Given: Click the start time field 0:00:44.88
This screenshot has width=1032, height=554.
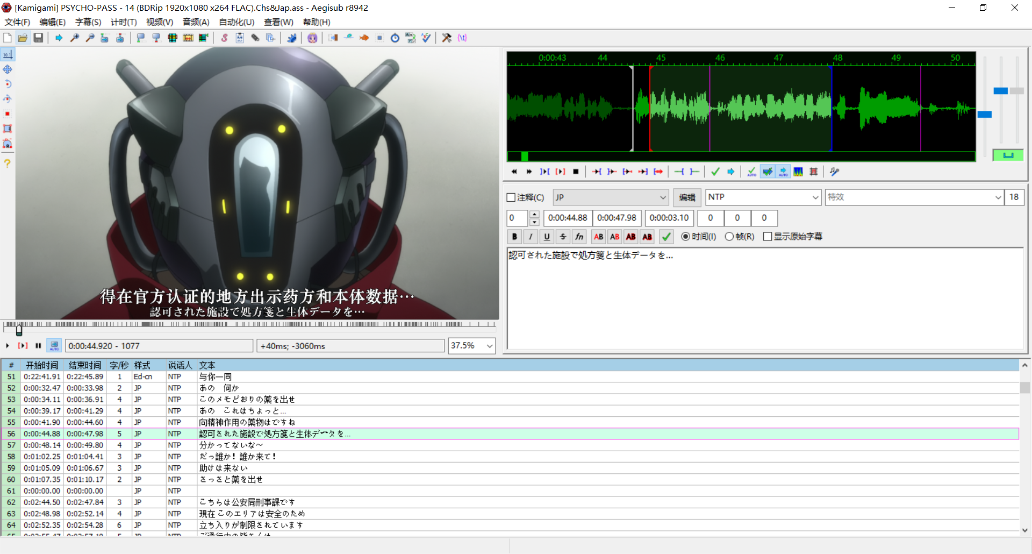Looking at the screenshot, I should point(568,218).
